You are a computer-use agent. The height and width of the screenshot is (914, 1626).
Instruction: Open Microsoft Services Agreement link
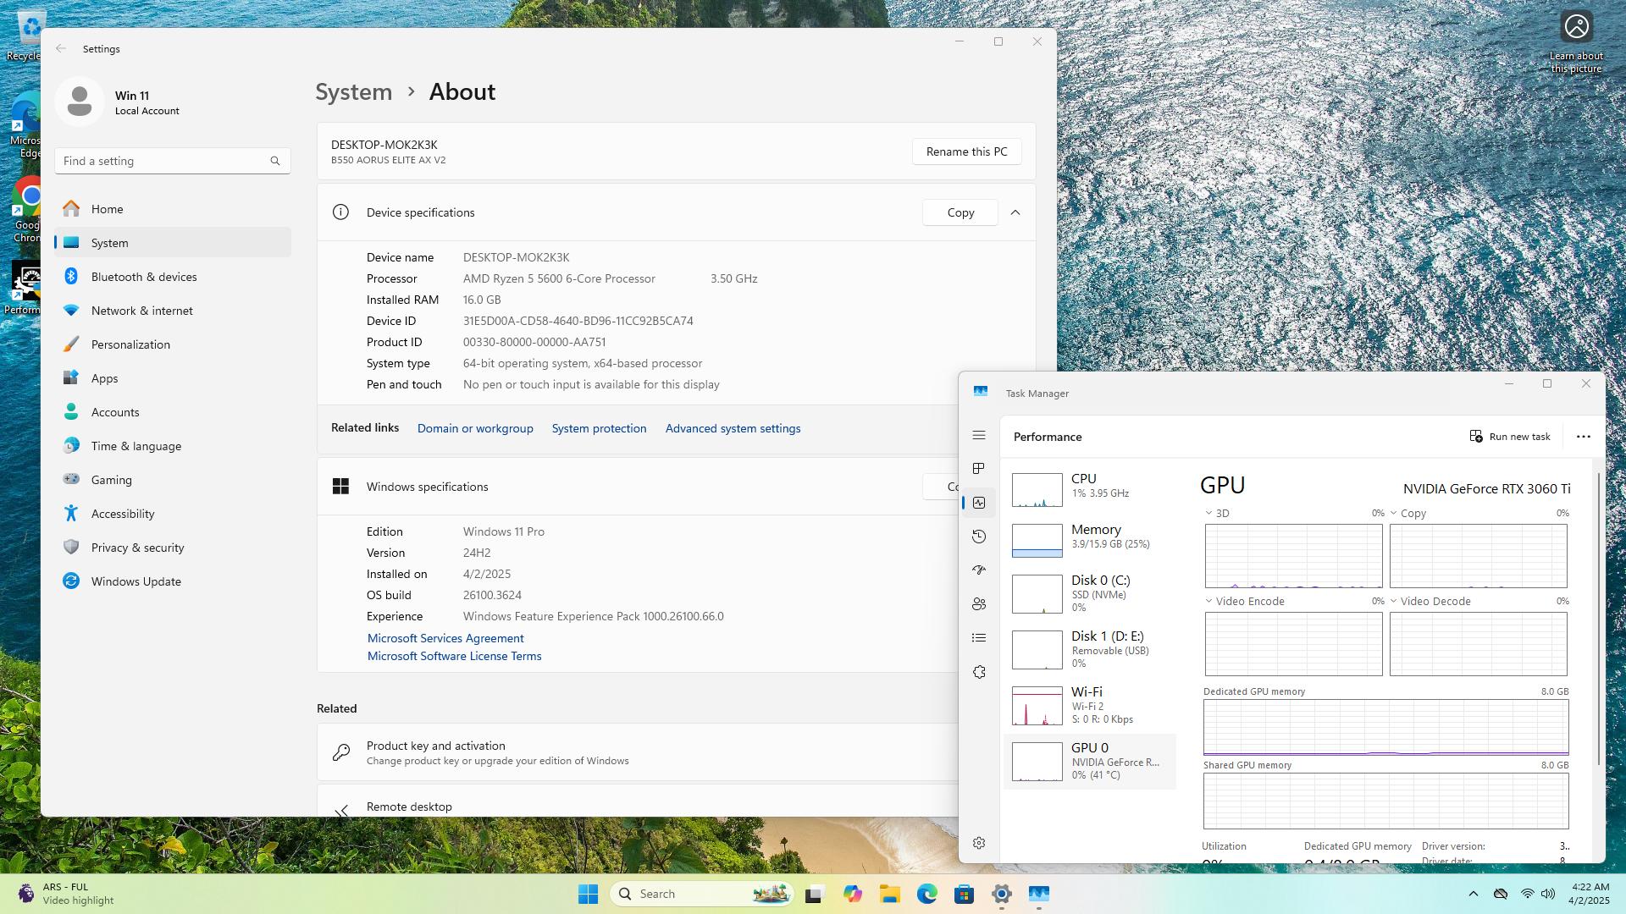[x=445, y=638]
